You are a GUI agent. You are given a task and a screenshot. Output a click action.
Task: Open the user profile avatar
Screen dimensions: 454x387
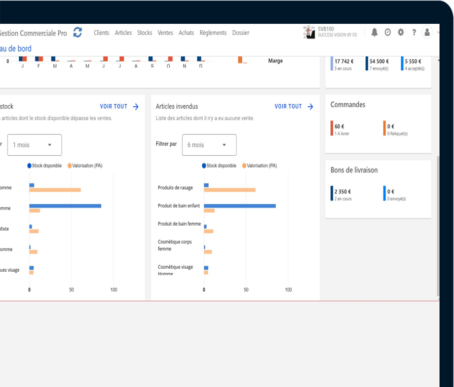427,32
